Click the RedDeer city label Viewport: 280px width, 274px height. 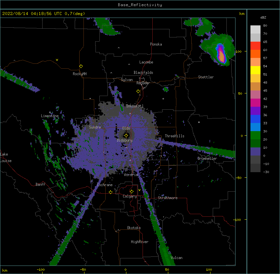[x=143, y=83]
